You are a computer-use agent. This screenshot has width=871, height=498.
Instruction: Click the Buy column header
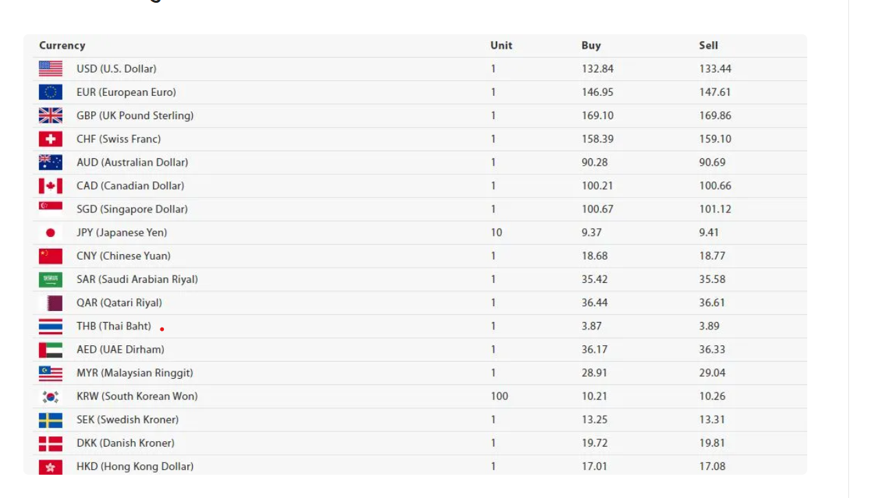(591, 45)
